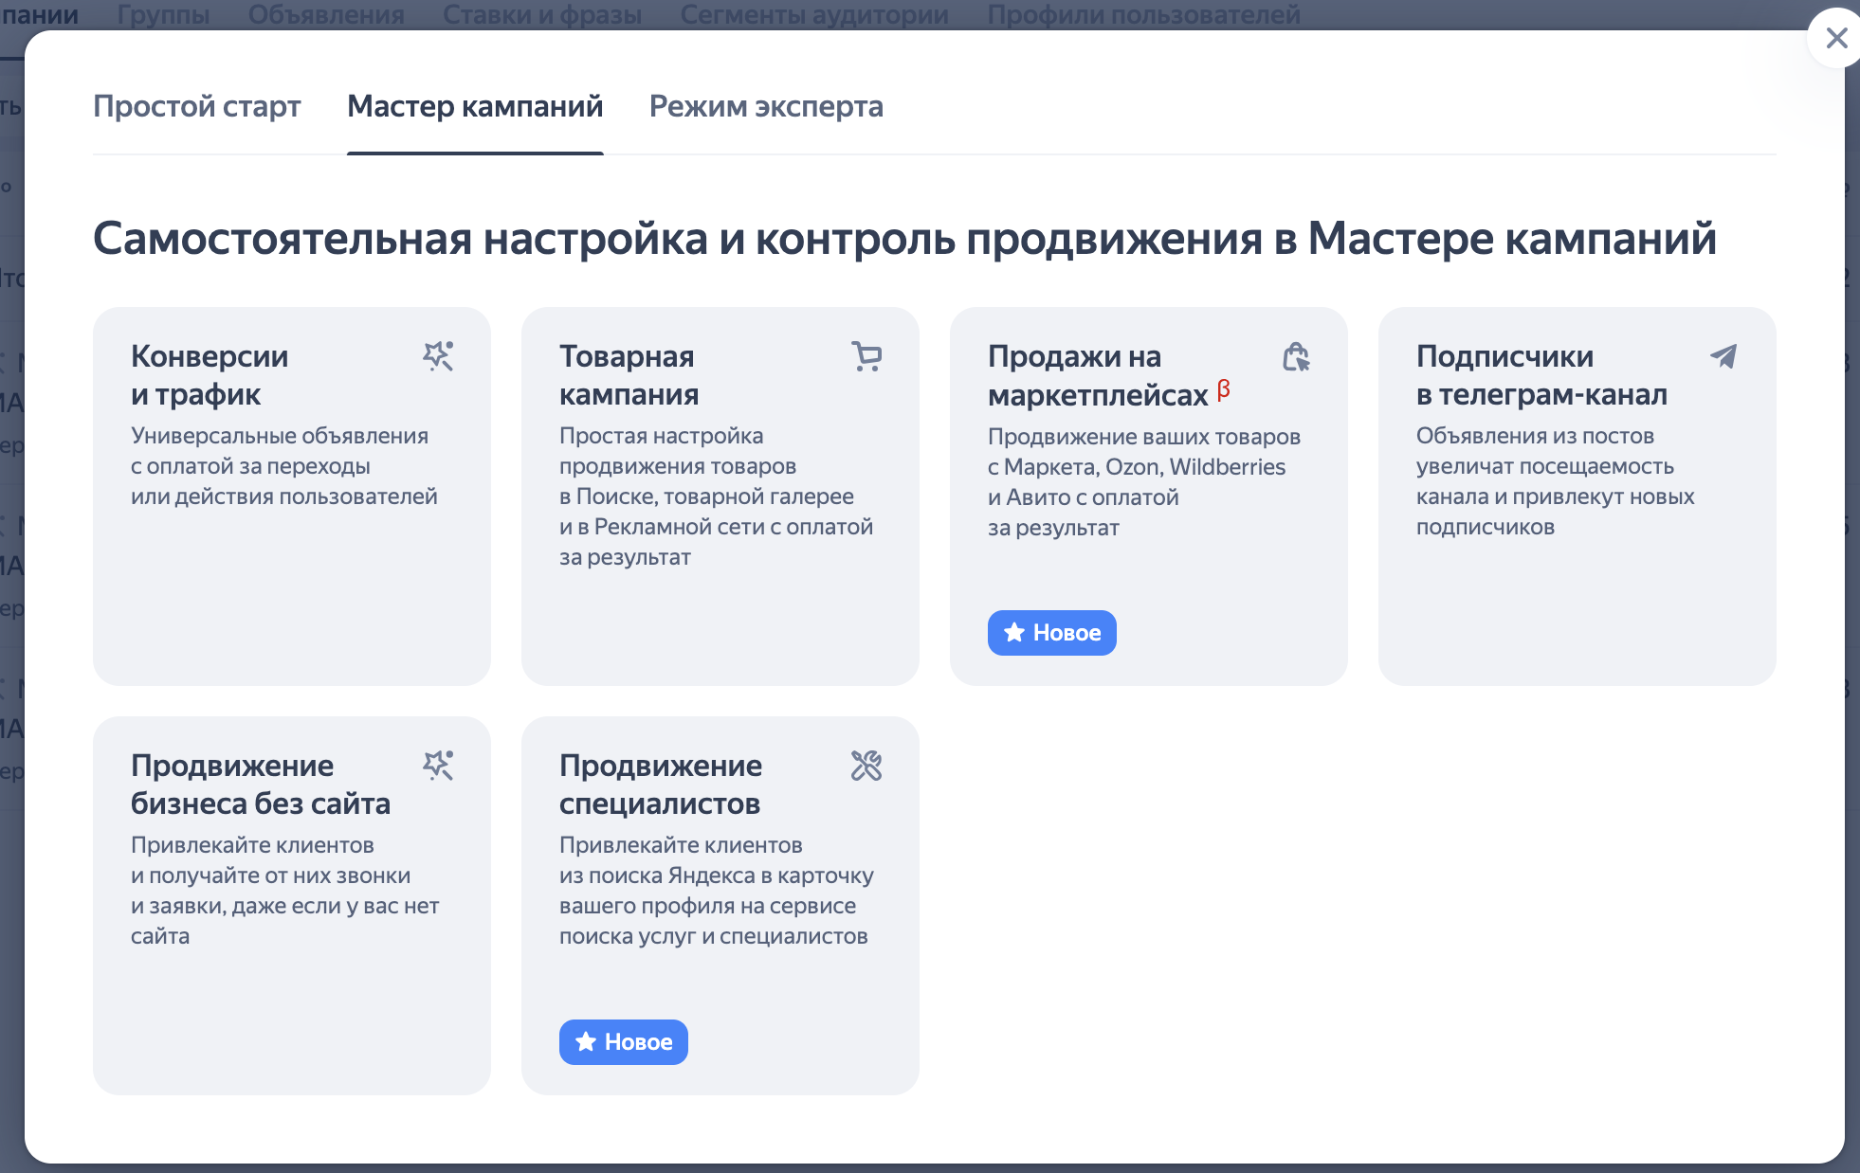Click the wand icon on Продвижение бизнеса без сайта
The height and width of the screenshot is (1173, 1860).
438,766
